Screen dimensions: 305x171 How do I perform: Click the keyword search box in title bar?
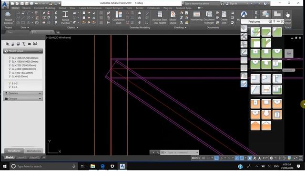click(202, 3)
